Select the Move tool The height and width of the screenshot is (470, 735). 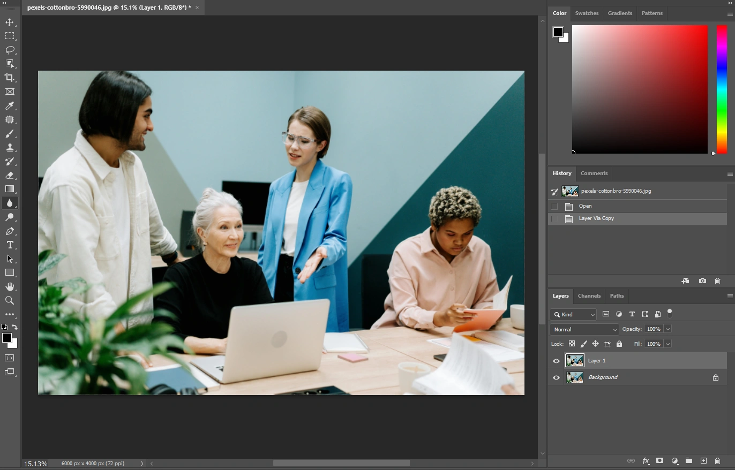coord(10,22)
